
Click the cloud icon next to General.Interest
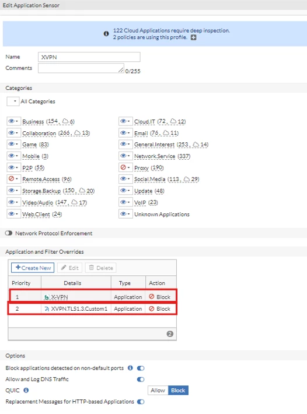pyautogui.click(x=196, y=145)
